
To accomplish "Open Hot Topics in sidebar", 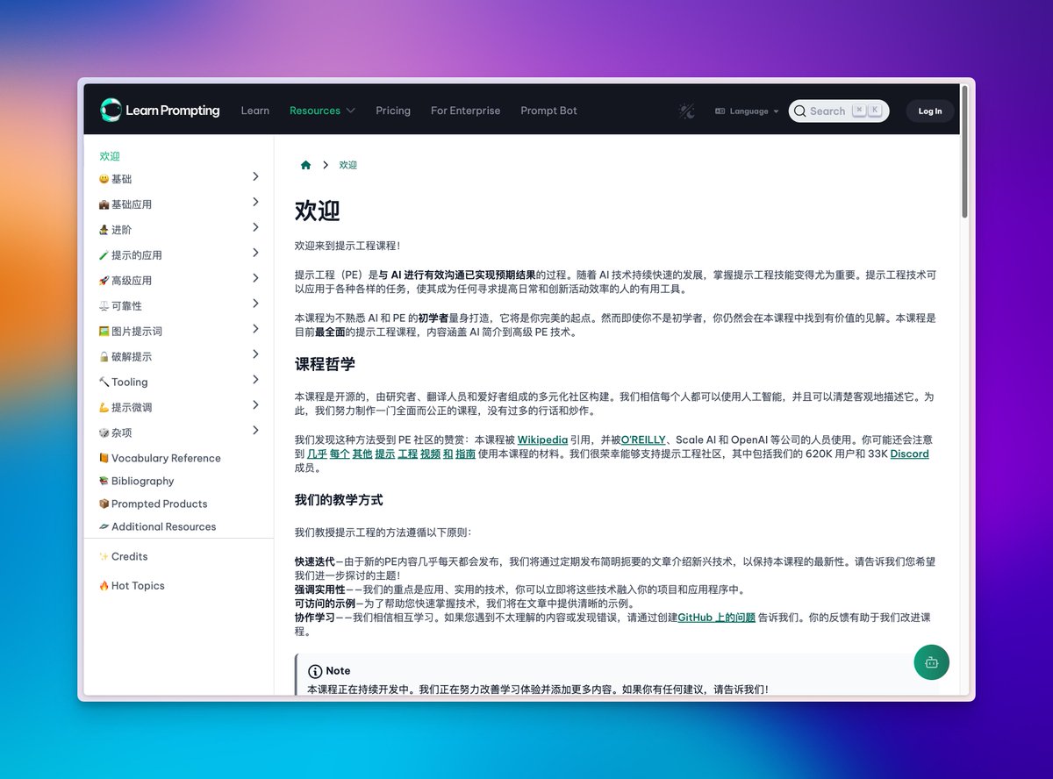I will click(132, 586).
